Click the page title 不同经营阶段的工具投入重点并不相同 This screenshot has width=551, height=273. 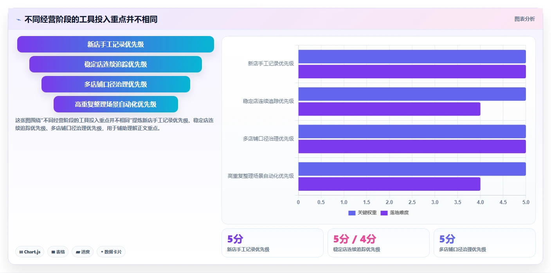click(x=91, y=20)
